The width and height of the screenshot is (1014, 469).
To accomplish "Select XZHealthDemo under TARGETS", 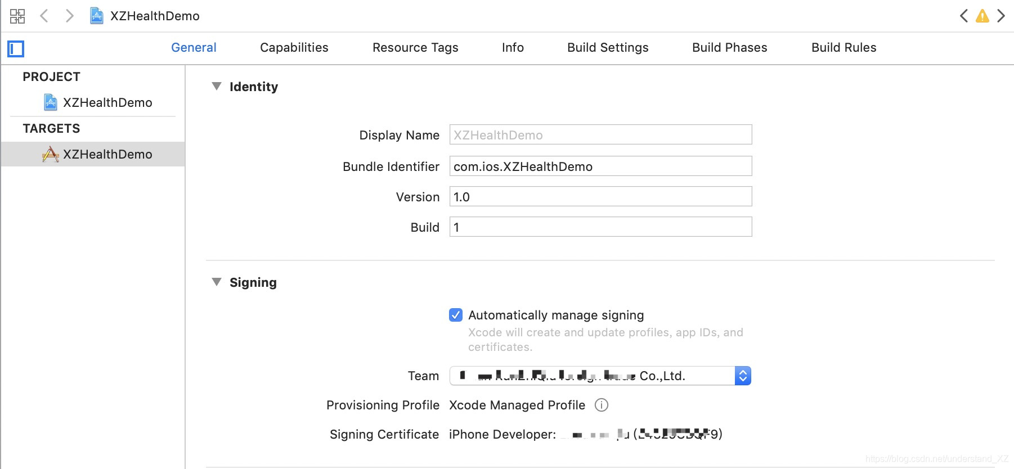I will click(x=93, y=154).
